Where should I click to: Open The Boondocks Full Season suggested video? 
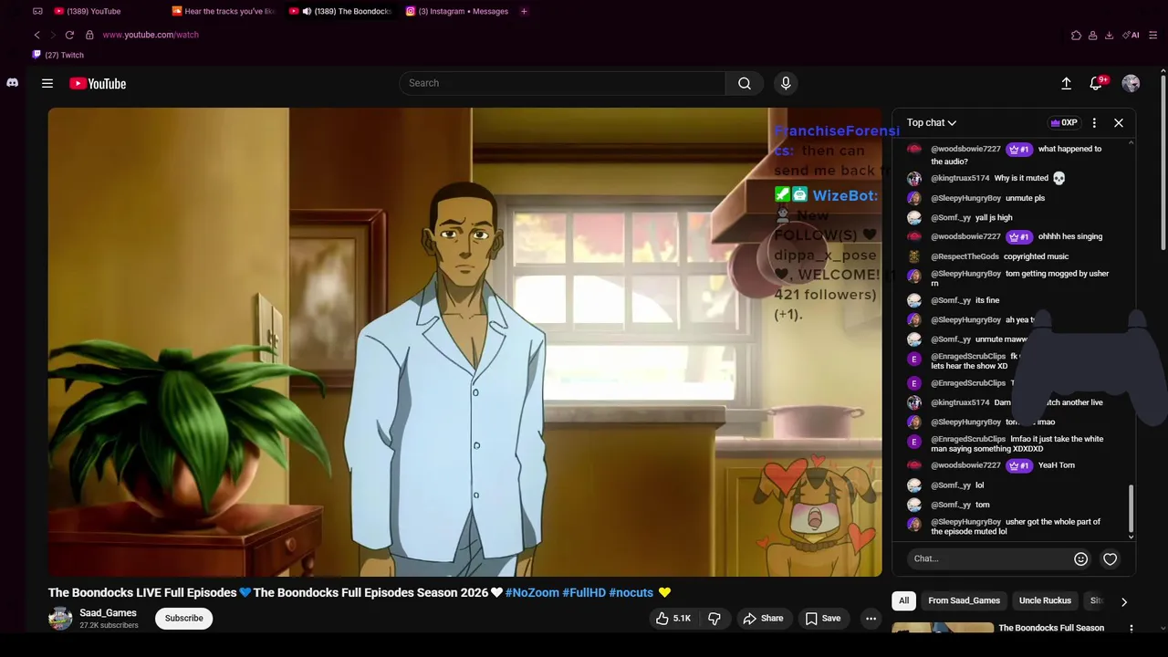(1051, 628)
